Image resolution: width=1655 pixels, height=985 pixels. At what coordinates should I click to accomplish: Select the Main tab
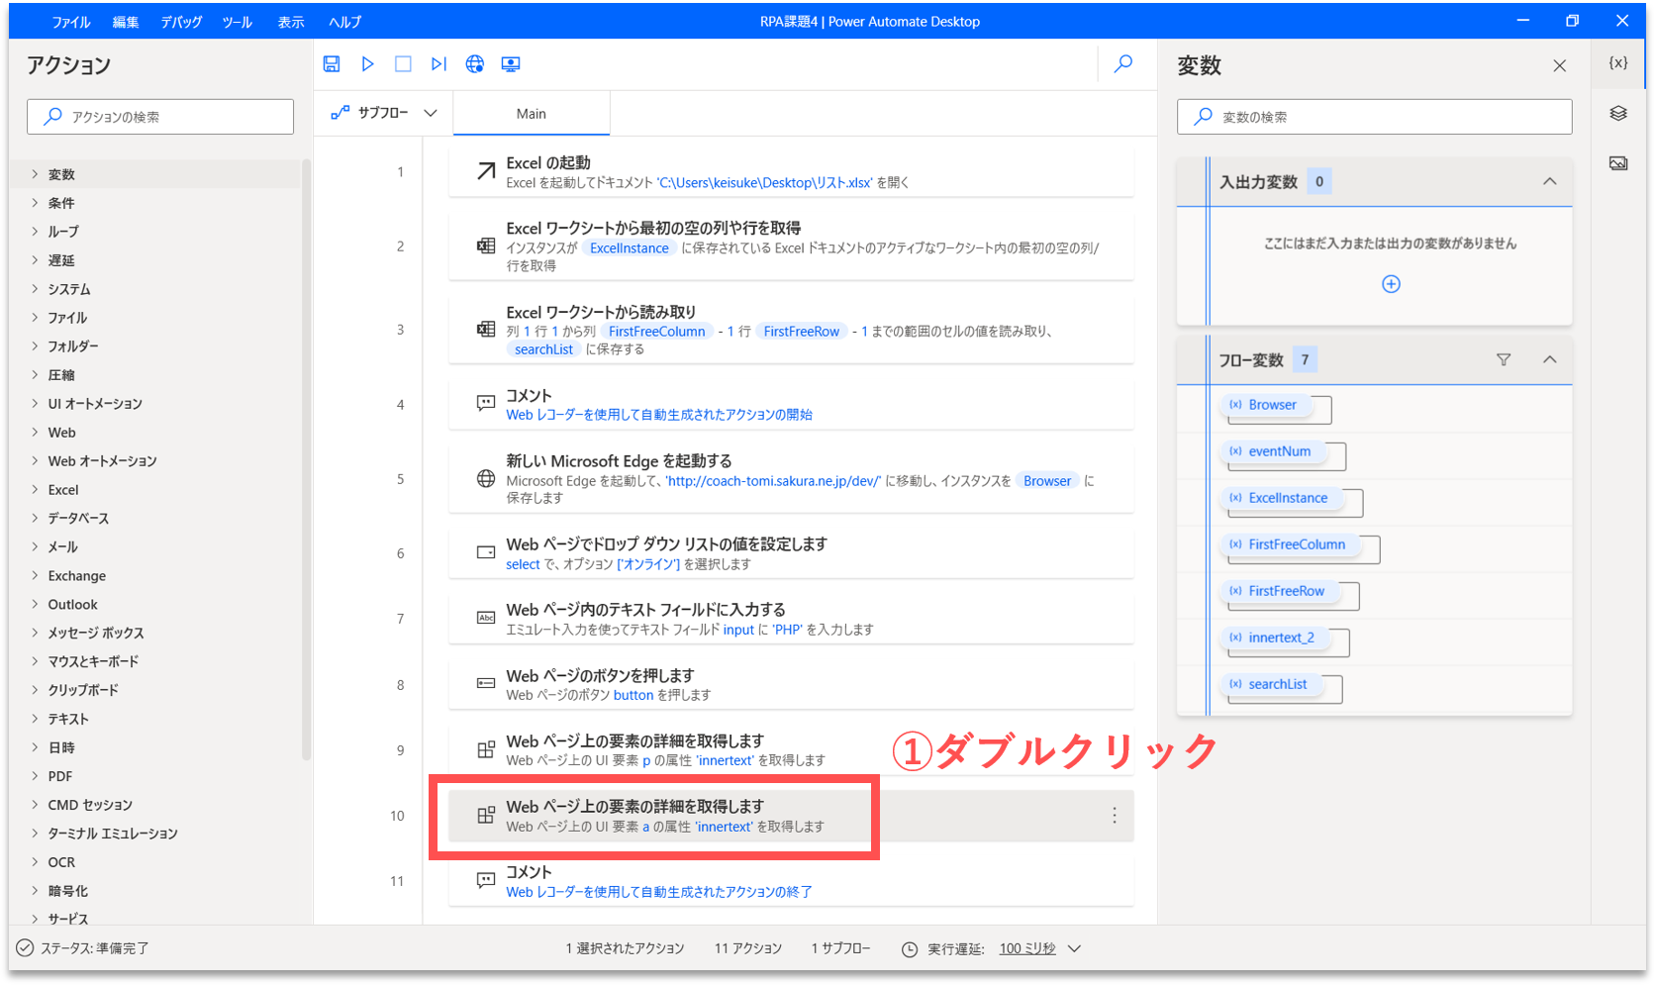pos(532,114)
